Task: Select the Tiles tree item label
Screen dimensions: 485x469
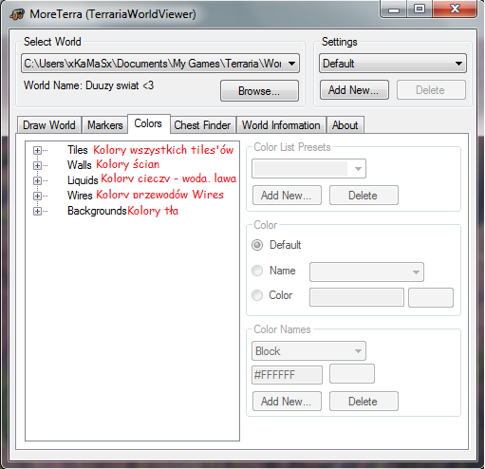Action: pos(78,150)
